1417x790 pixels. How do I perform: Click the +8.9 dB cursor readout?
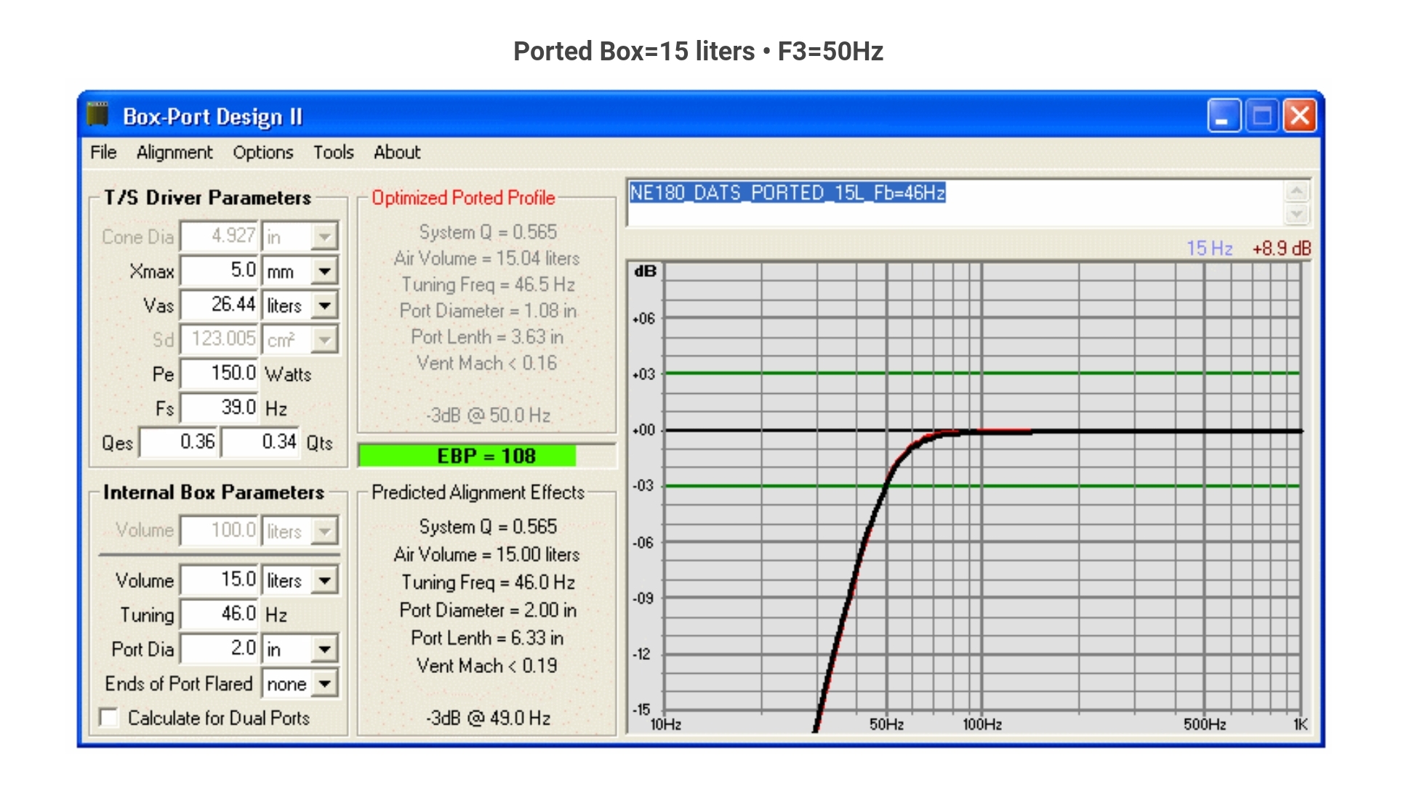pos(1282,248)
